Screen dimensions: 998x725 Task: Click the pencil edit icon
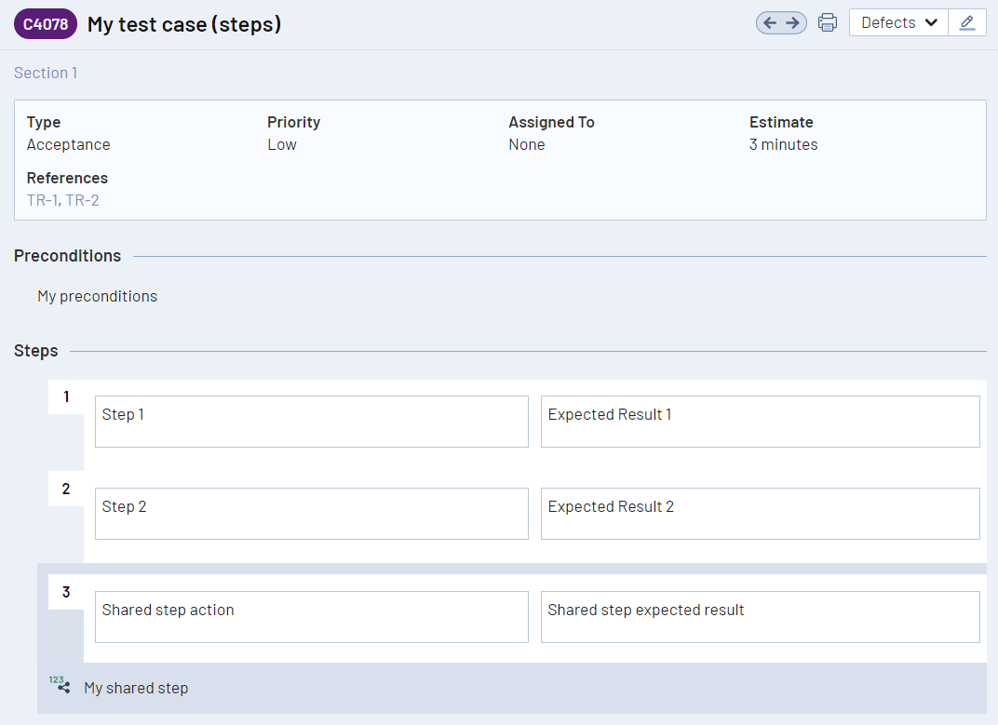(966, 23)
